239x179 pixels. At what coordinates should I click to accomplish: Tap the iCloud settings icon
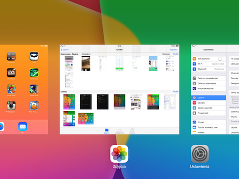tap(194, 122)
